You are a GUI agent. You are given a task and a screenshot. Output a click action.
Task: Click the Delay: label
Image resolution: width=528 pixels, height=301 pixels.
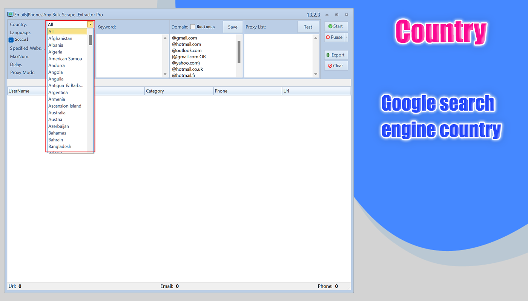click(16, 65)
